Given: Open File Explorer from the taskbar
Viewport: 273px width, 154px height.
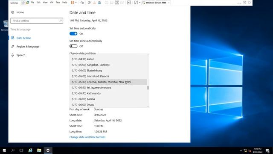Looking at the screenshot, I should pyautogui.click(x=39, y=150).
